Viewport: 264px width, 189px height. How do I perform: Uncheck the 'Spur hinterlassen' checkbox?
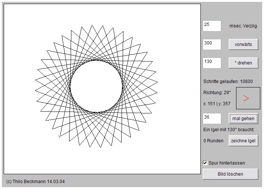click(205, 163)
